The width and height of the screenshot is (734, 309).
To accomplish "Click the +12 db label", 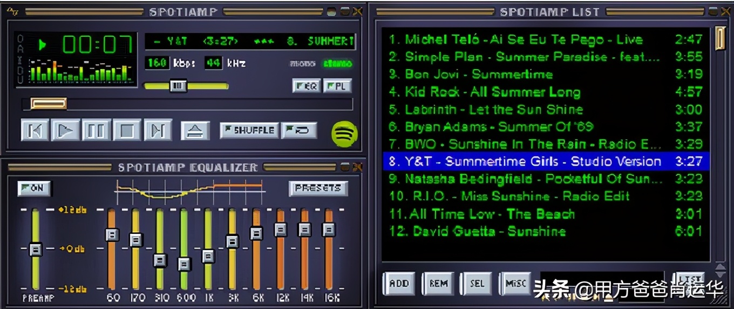I will pyautogui.click(x=73, y=210).
